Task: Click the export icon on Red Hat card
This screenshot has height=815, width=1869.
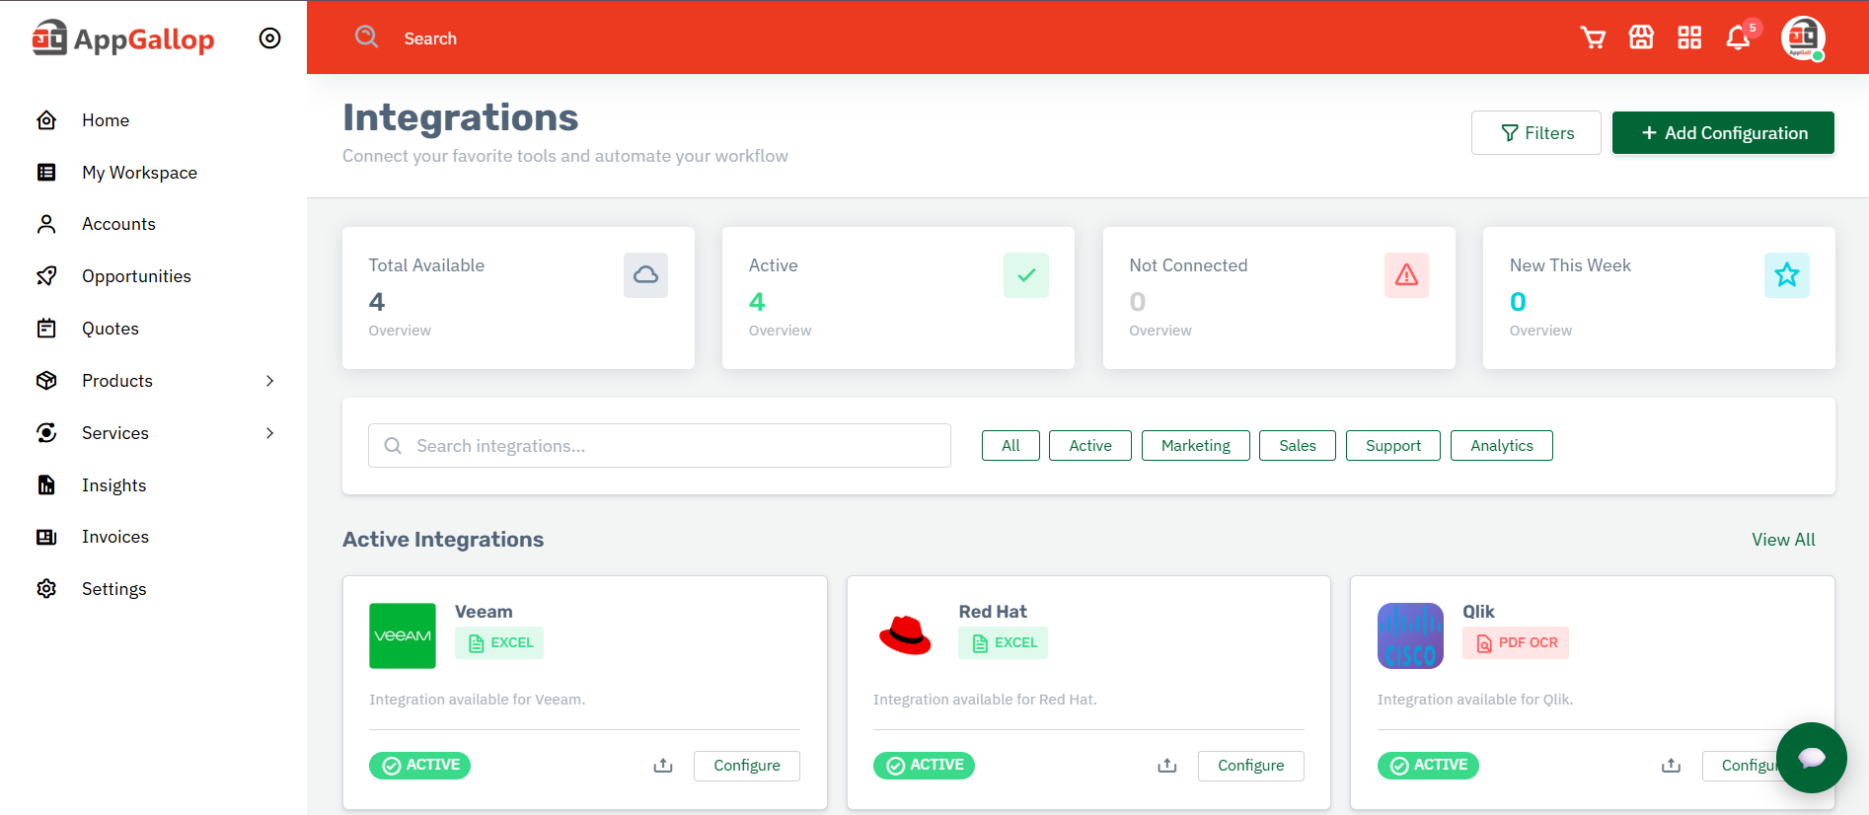Action: click(x=1167, y=766)
